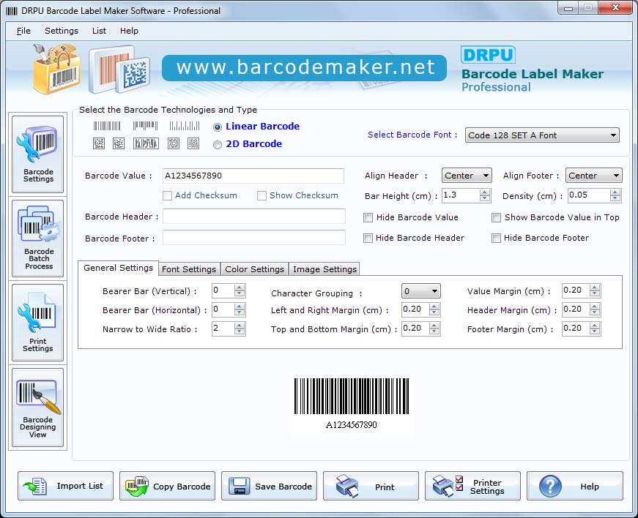638x518 pixels.
Task: Click the Barcode Value input field
Action: click(x=253, y=176)
